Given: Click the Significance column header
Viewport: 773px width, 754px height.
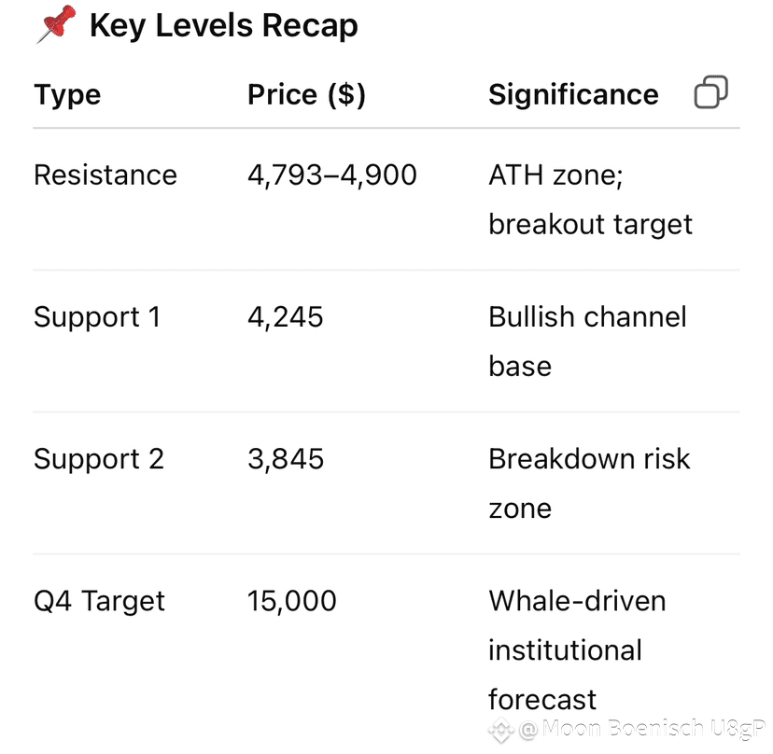Looking at the screenshot, I should click(x=573, y=94).
